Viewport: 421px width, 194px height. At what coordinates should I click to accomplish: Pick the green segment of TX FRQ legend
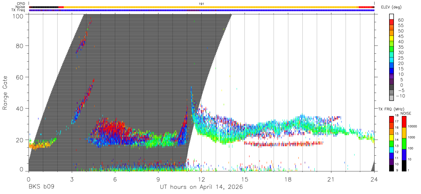(x=392, y=143)
